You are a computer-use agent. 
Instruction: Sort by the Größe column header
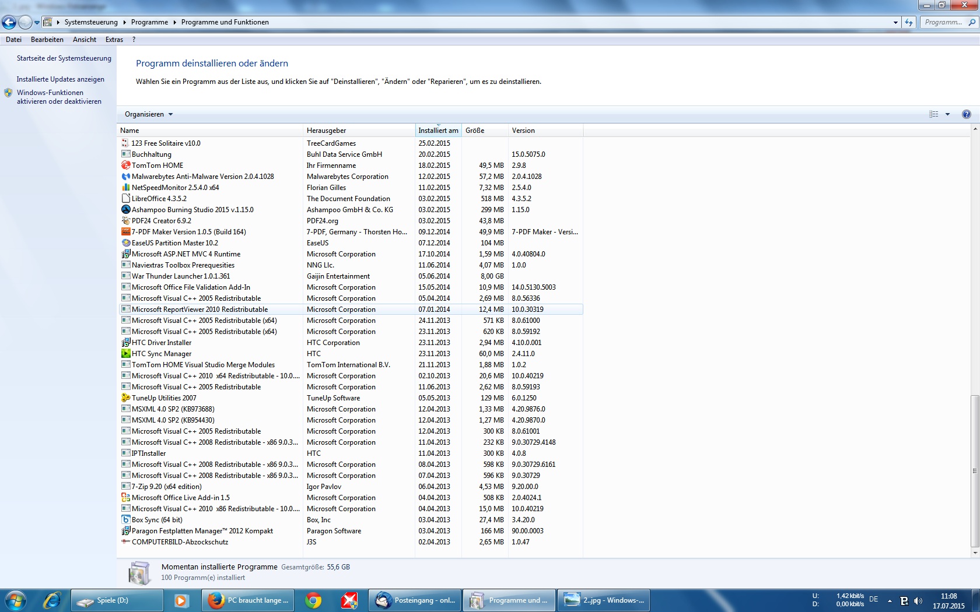(485, 131)
